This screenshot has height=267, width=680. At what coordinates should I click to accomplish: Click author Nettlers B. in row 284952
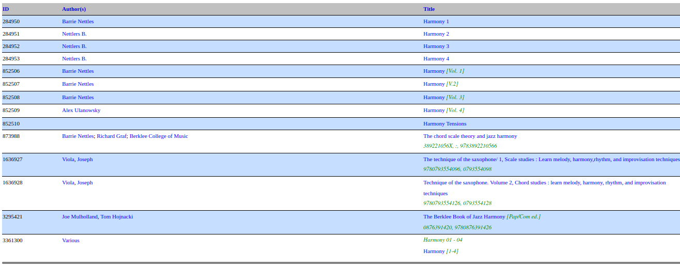click(x=74, y=46)
